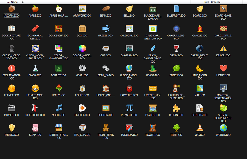This screenshot has height=159, width=247.
Task: Select the PLUGIN.ICO puzzle piece icon
Action: point(176,108)
